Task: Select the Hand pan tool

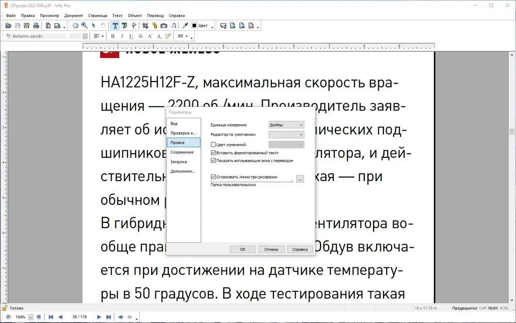Action: [x=75, y=26]
